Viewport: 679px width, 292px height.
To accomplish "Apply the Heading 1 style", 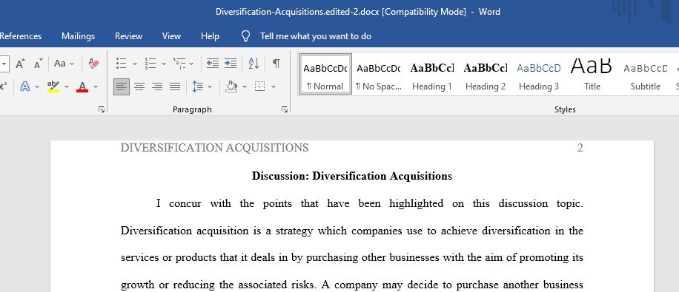I will point(432,74).
